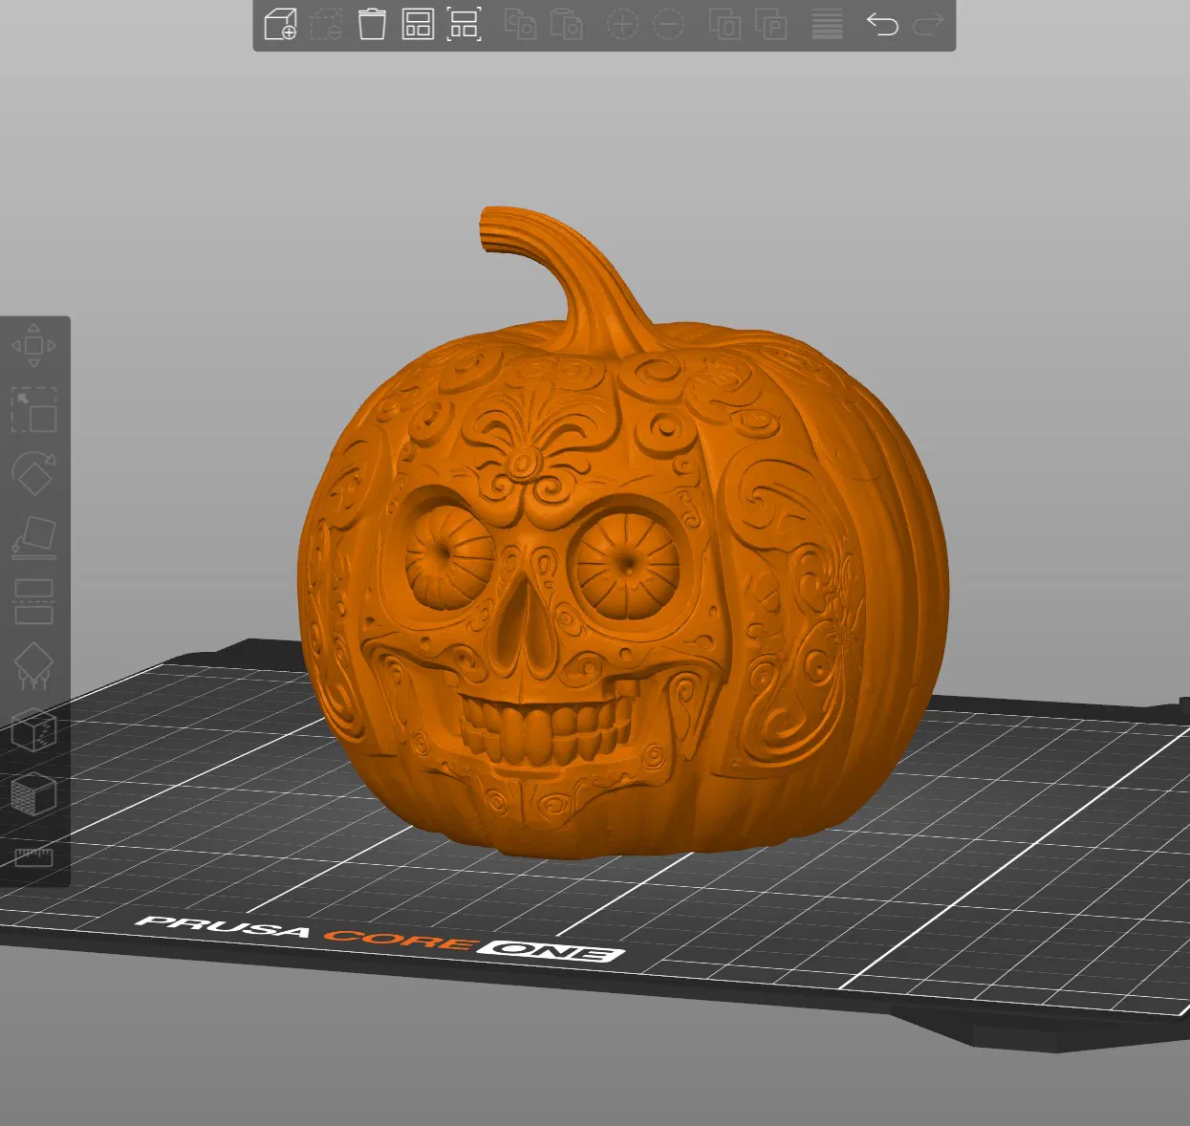This screenshot has height=1126, width=1190.
Task: Undo the last action
Action: (x=882, y=24)
